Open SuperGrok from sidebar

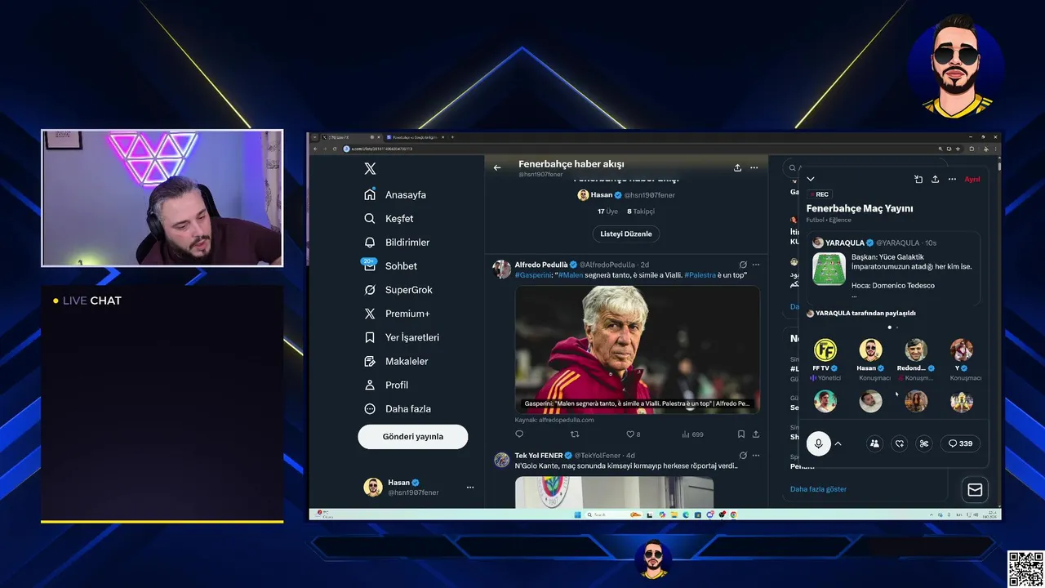[398, 290]
